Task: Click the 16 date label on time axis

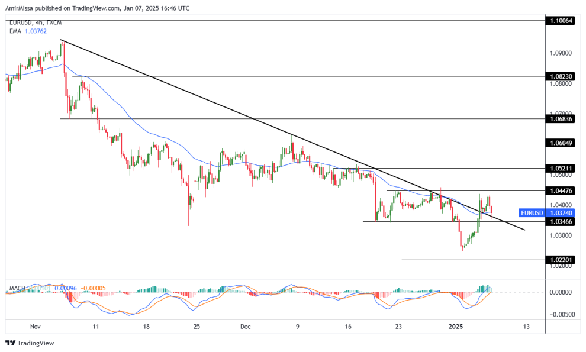Action: pos(348,327)
